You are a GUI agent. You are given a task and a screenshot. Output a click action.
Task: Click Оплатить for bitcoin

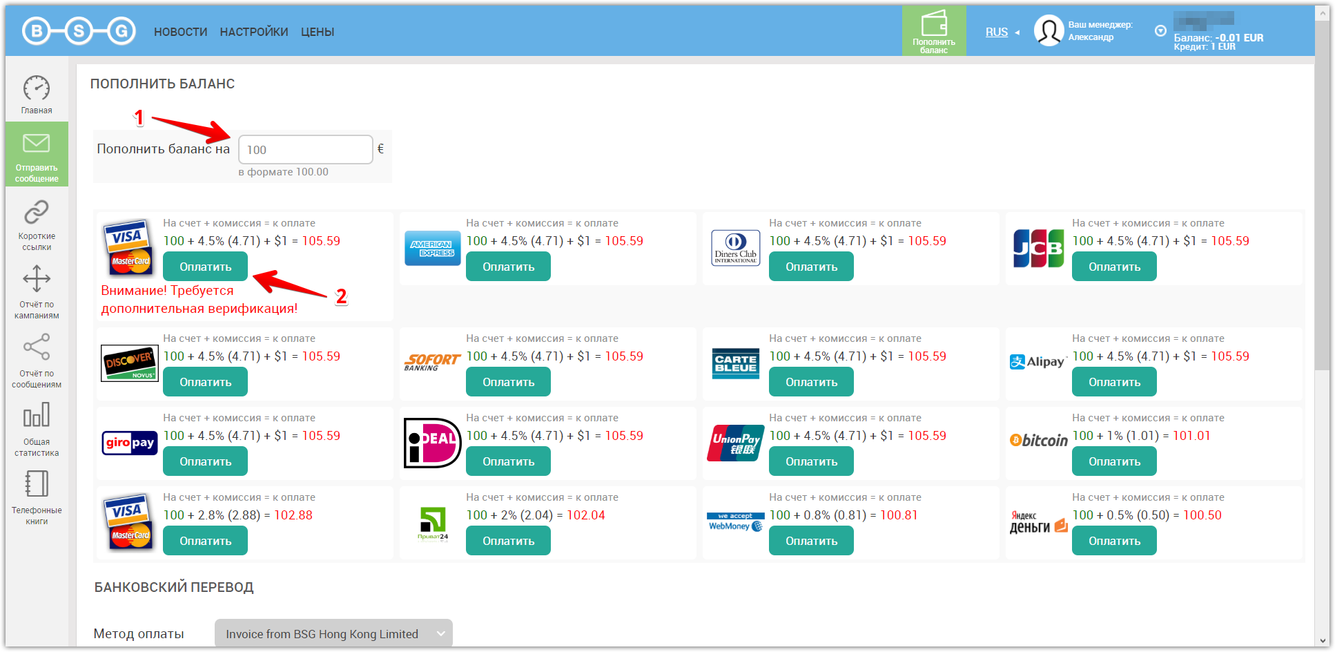[1114, 461]
